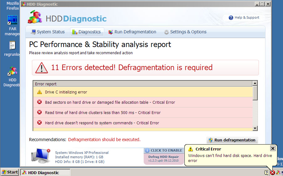Open the Run Defragmentation tab
This screenshot has height=176, width=283.
[132, 32]
